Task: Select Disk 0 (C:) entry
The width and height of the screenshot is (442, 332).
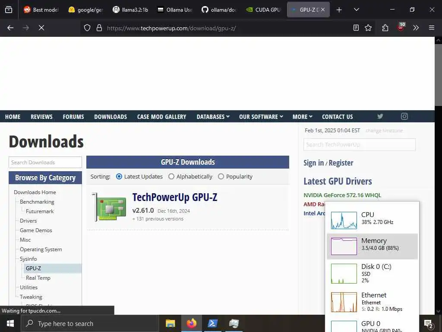Action: click(x=372, y=274)
